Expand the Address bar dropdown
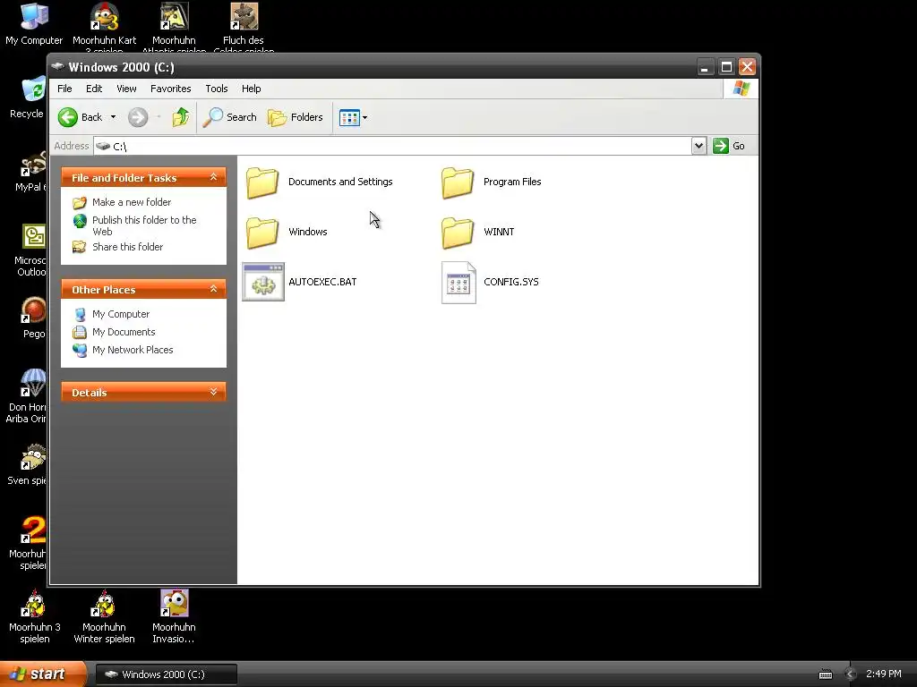Viewport: 917px width, 687px height. point(698,146)
